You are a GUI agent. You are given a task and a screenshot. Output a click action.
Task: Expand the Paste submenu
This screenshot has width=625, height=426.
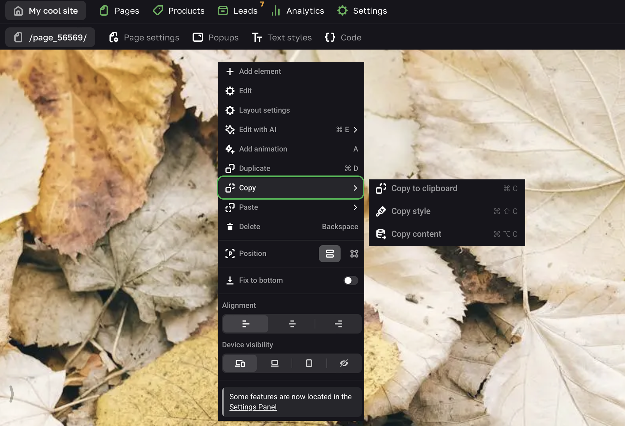click(x=356, y=207)
